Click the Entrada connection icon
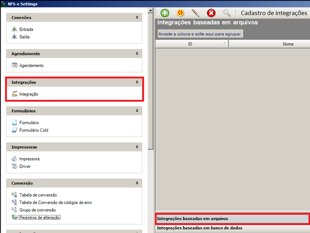310x233 pixels. coord(14,29)
